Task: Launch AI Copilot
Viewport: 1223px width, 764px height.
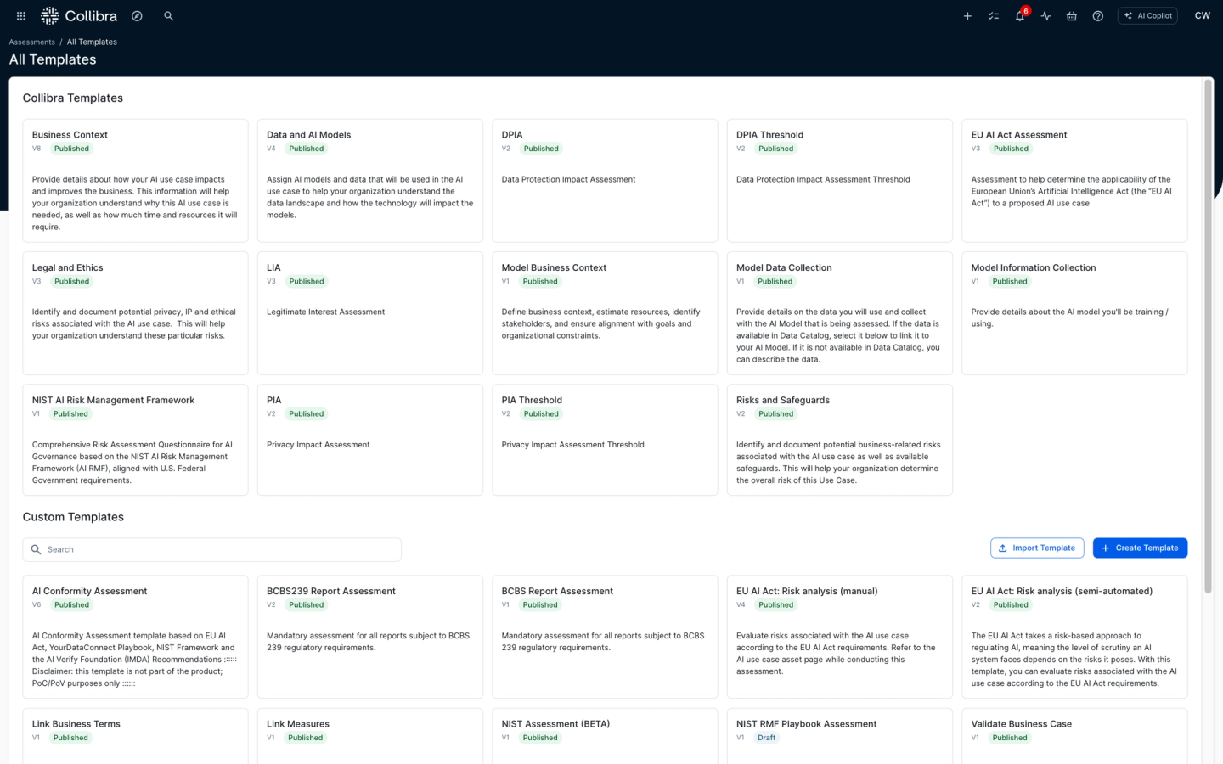Action: pyautogui.click(x=1147, y=16)
